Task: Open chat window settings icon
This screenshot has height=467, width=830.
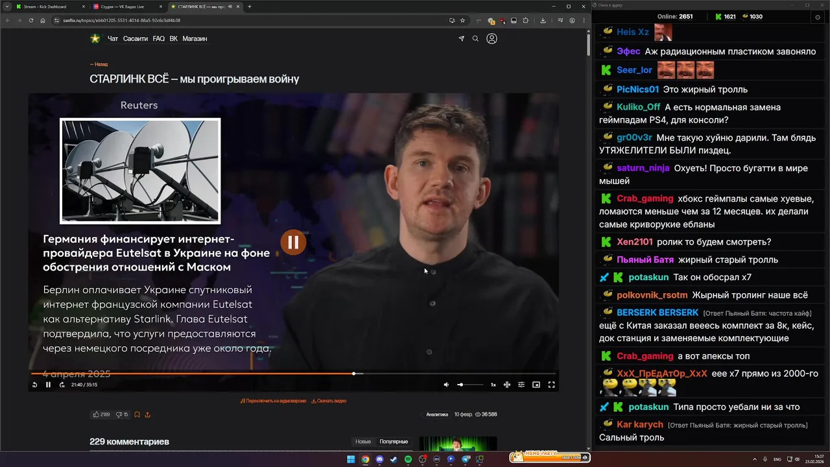Action: [817, 17]
